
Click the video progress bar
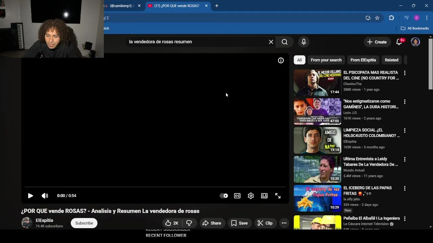(155, 187)
